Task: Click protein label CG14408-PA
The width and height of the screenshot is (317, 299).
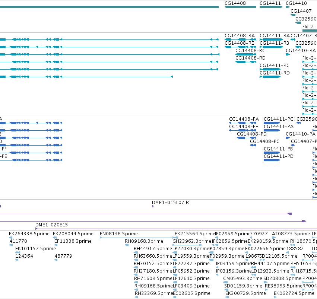Action: [x=244, y=119]
